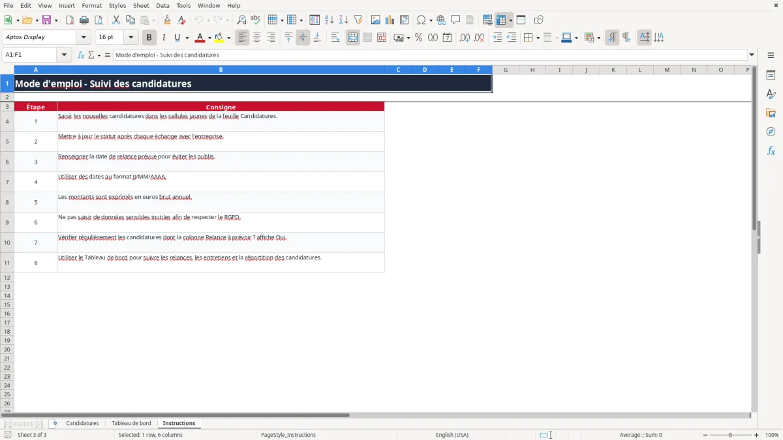
Task: Switch to the Candidatures sheet tab
Action: point(82,423)
